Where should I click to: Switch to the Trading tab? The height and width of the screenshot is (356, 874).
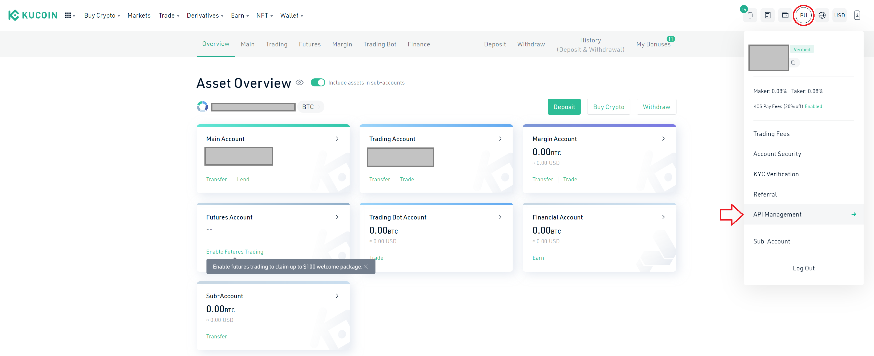click(276, 44)
